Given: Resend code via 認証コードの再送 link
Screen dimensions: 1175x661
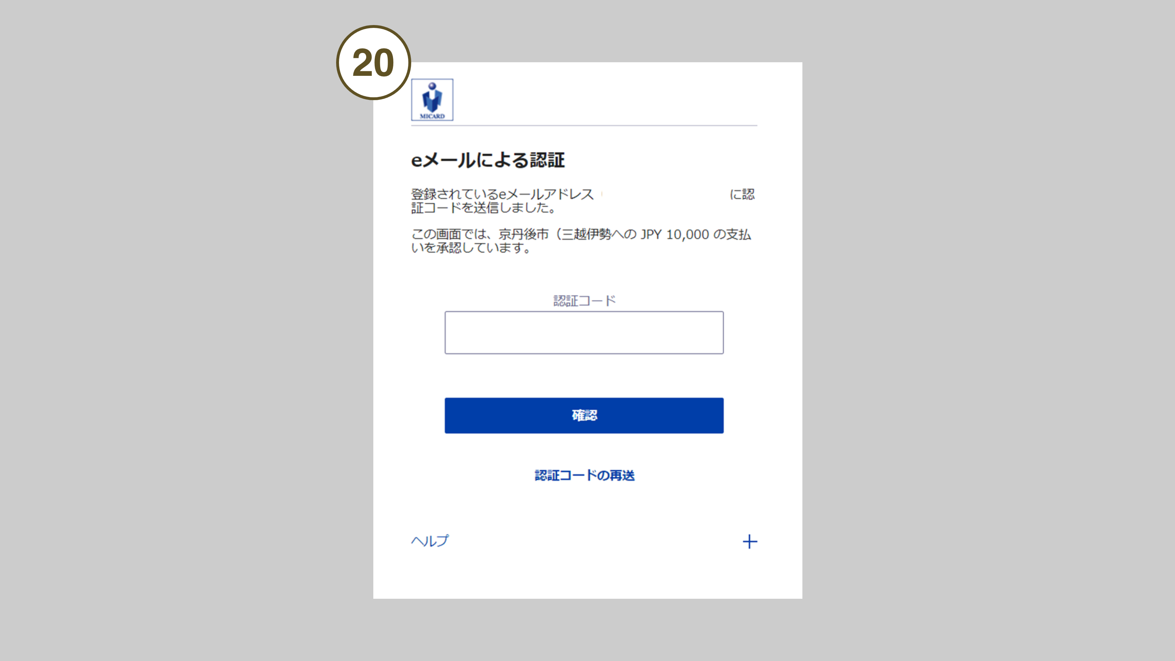Looking at the screenshot, I should (x=584, y=475).
